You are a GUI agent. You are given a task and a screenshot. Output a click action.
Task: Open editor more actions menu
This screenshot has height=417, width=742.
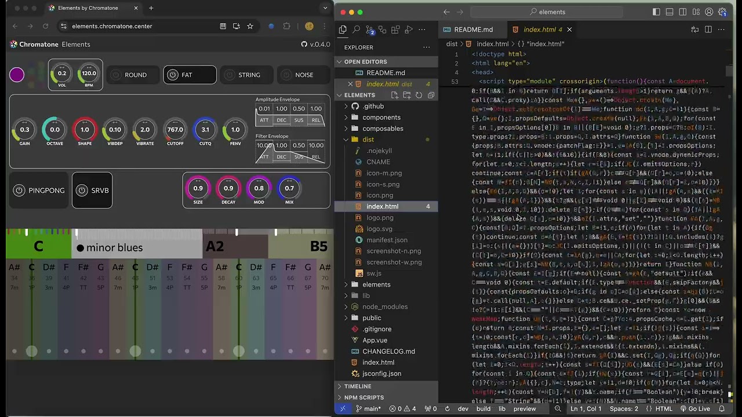tap(722, 30)
